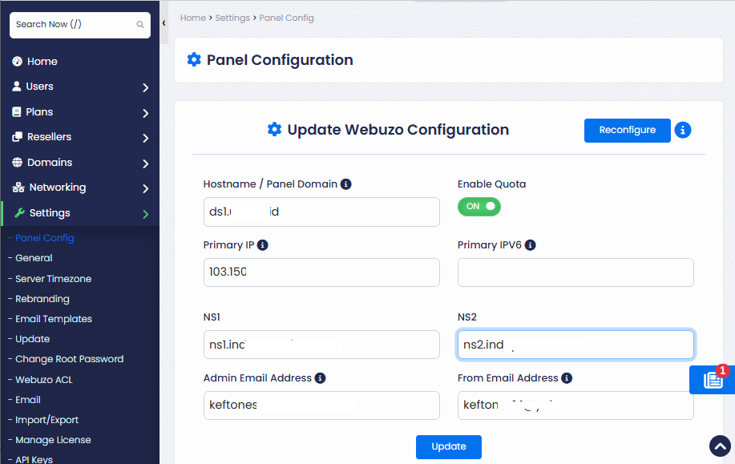Click the Users person icon
Viewport: 735px width, 464px height.
pyautogui.click(x=17, y=87)
